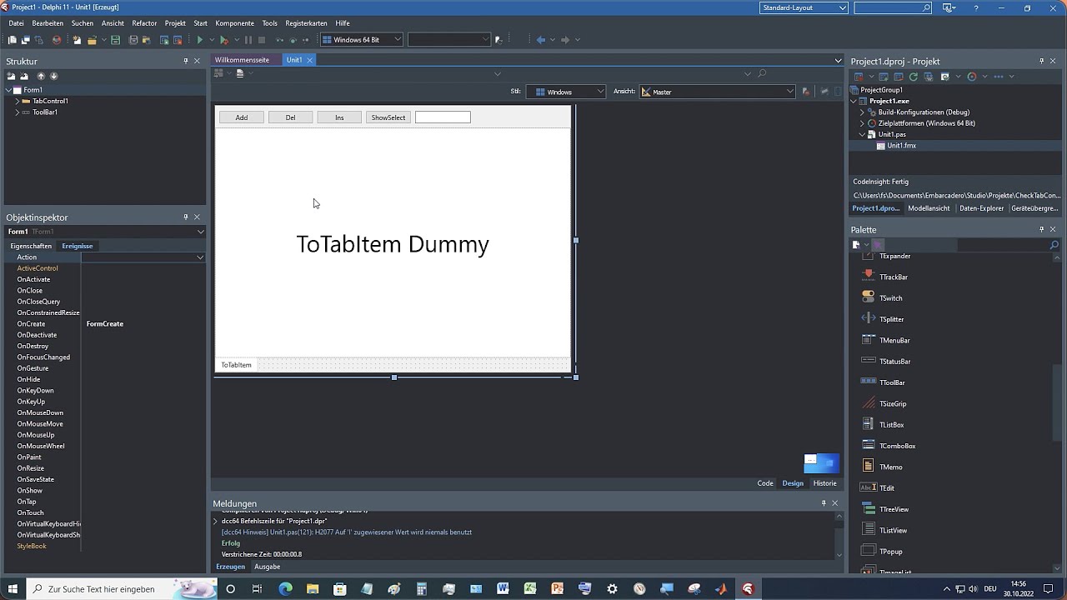The height and width of the screenshot is (600, 1067).
Task: Click the Stop program icon
Action: point(261,40)
